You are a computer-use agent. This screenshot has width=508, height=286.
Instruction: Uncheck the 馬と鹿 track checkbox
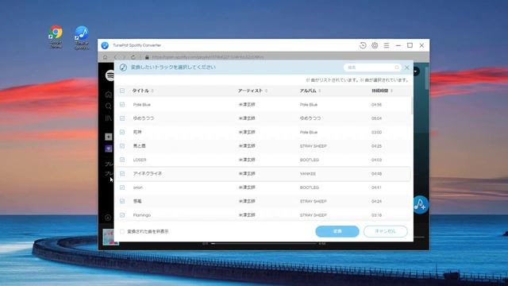(x=122, y=146)
